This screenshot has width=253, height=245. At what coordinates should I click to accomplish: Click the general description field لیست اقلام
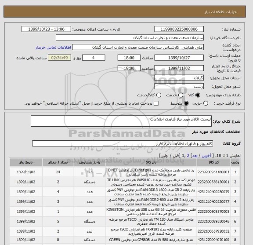coord(121,121)
